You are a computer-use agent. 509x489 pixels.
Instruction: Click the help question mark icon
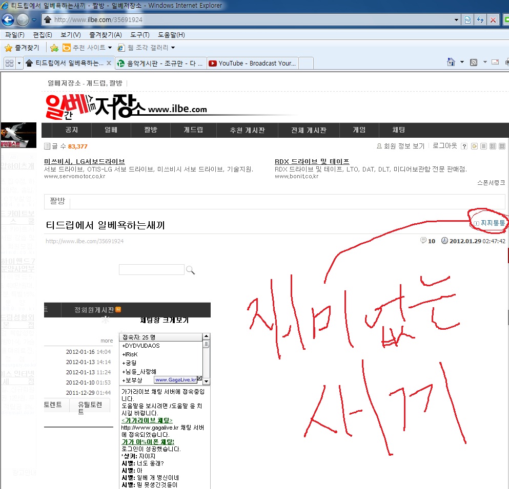click(464, 146)
